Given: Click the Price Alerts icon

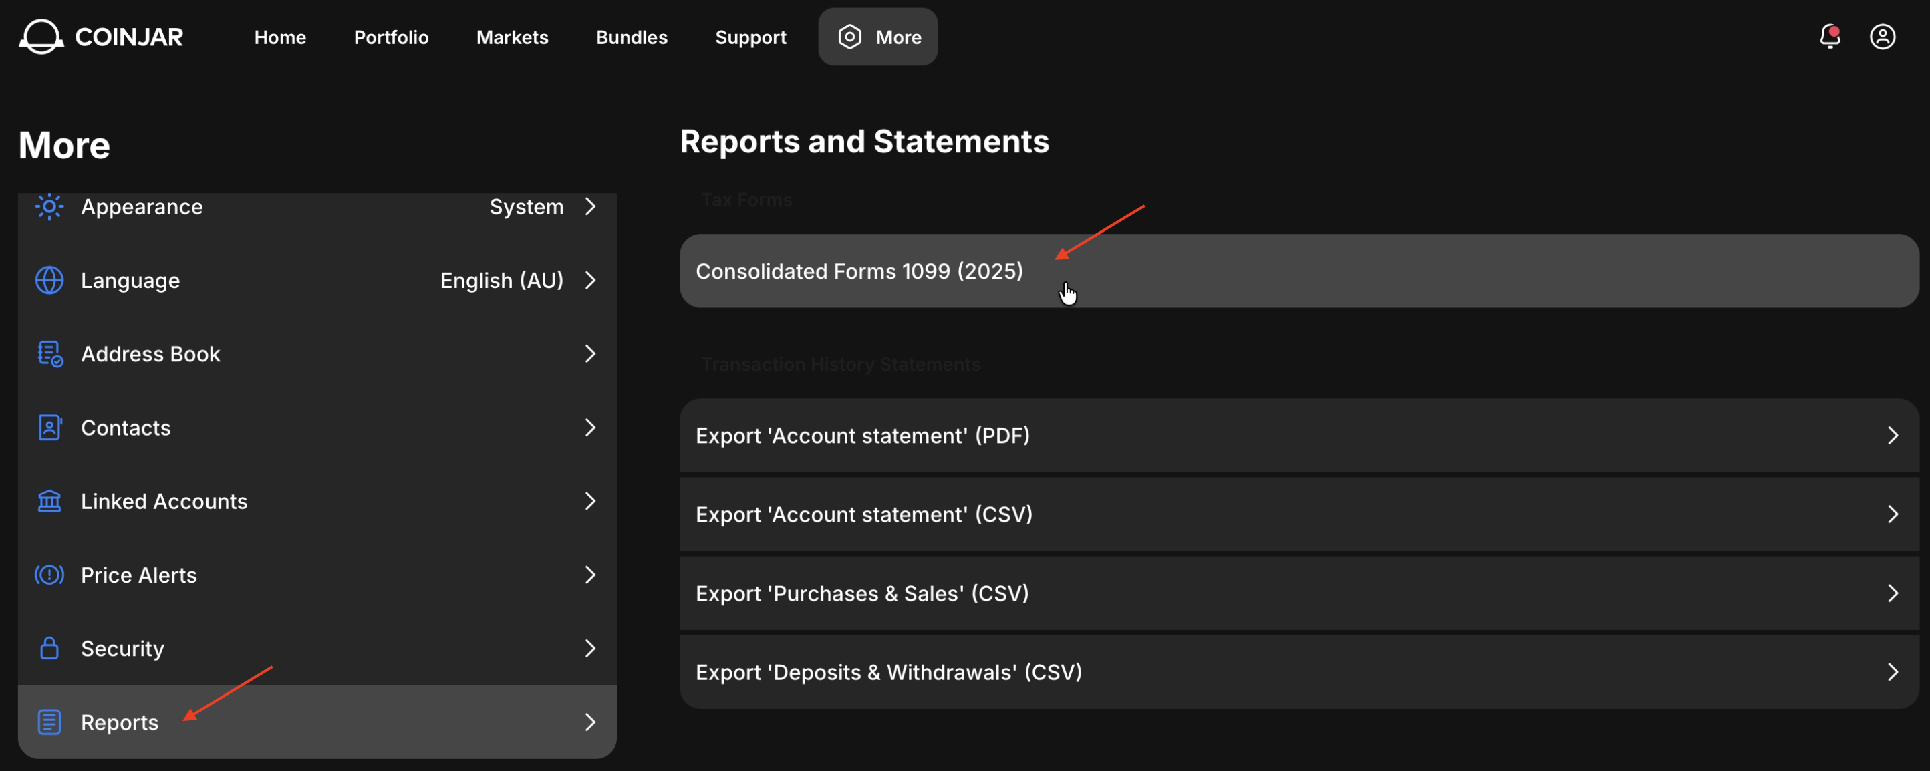Looking at the screenshot, I should pos(49,575).
